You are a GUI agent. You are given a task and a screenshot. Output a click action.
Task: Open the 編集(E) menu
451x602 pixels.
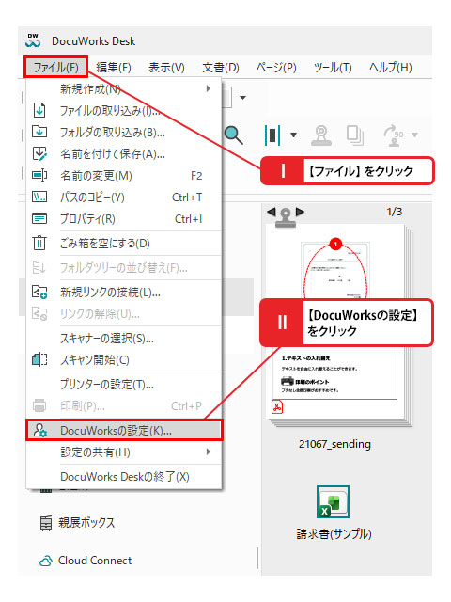point(114,68)
